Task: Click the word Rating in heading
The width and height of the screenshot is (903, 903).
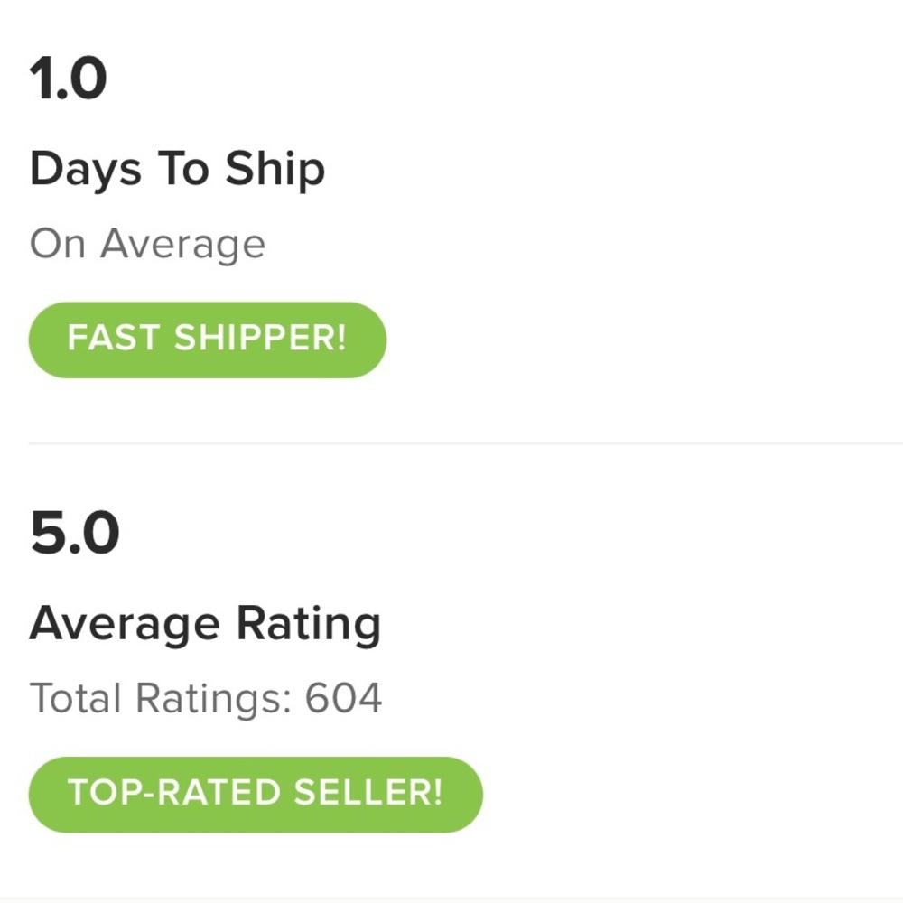Action: (308, 624)
